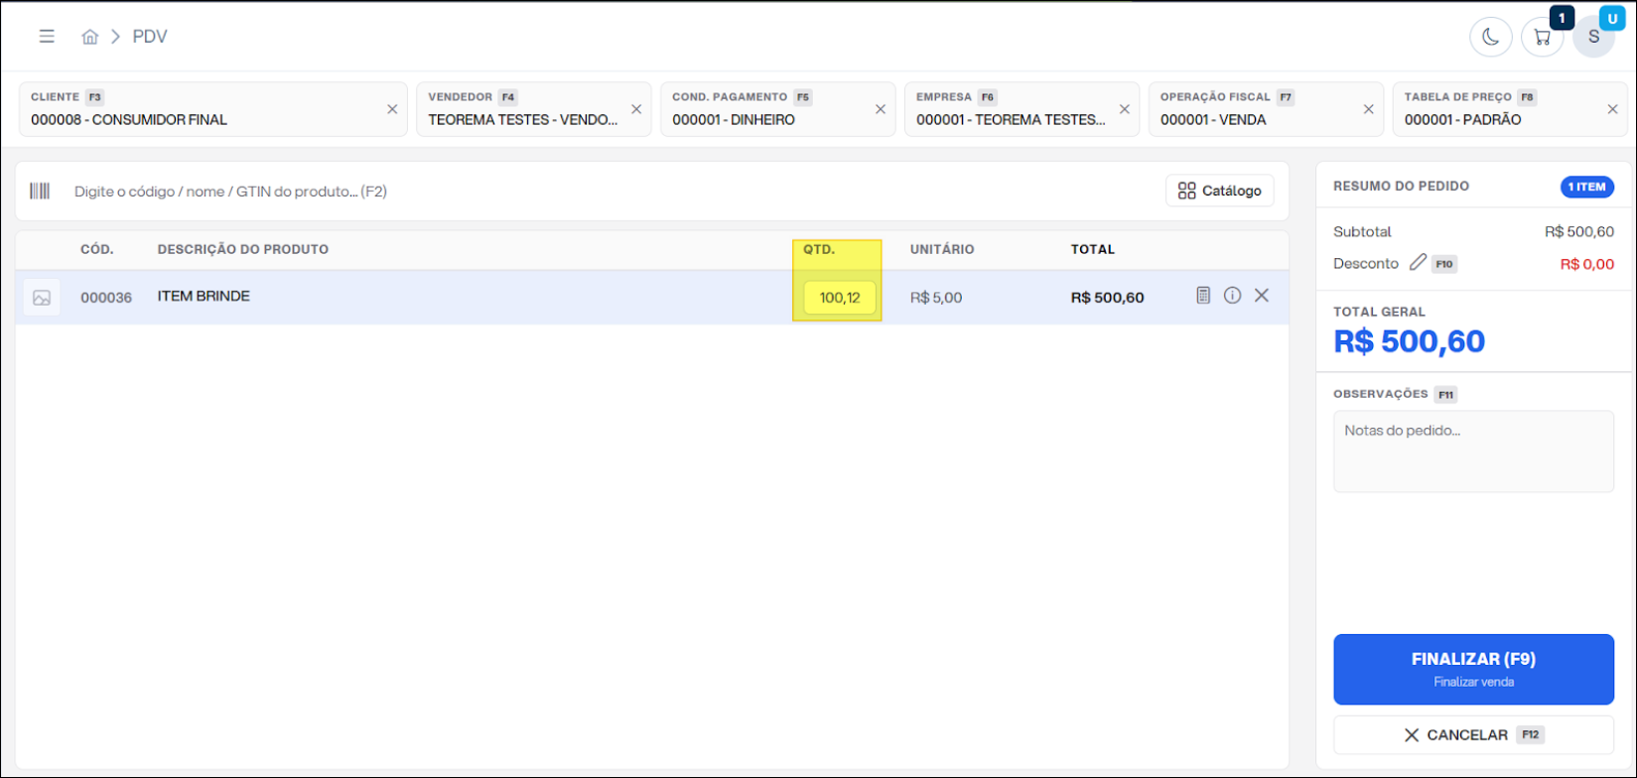Click the ITEM BRINDE product image placeholder
The height and width of the screenshot is (778, 1637).
point(42,298)
